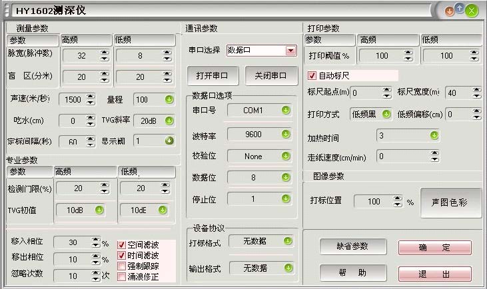
Task: Adjust low-frequency 脉宽 stepper showing 8
Action: (x=167, y=55)
